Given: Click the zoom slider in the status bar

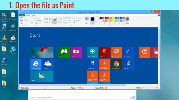Looking at the screenshot, I should tap(149, 87).
